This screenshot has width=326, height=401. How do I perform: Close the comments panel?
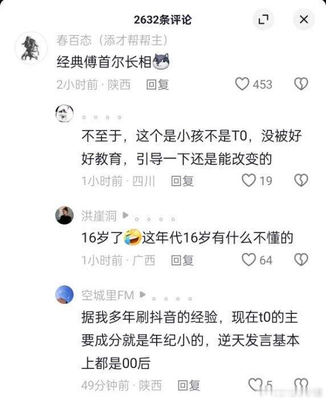303,19
